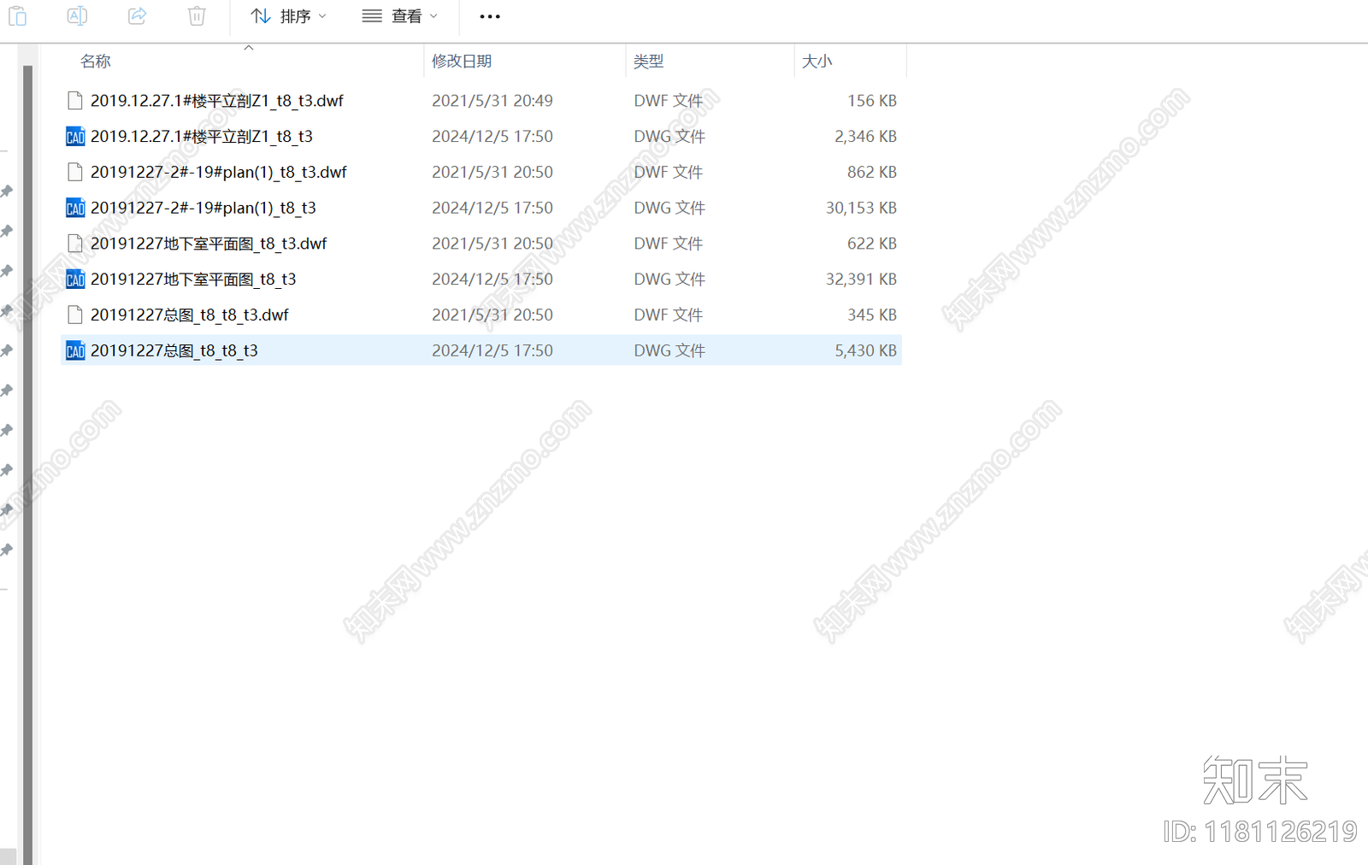This screenshot has width=1368, height=865.
Task: Select CAD icon of 2019.12.27.1#楼平立剖Z1_t8_t3 DWG file
Action: pyautogui.click(x=75, y=137)
